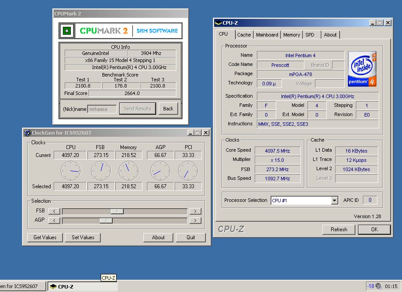Click the Technology value 0.09 µ
This screenshot has height=292, width=402.
269,84
